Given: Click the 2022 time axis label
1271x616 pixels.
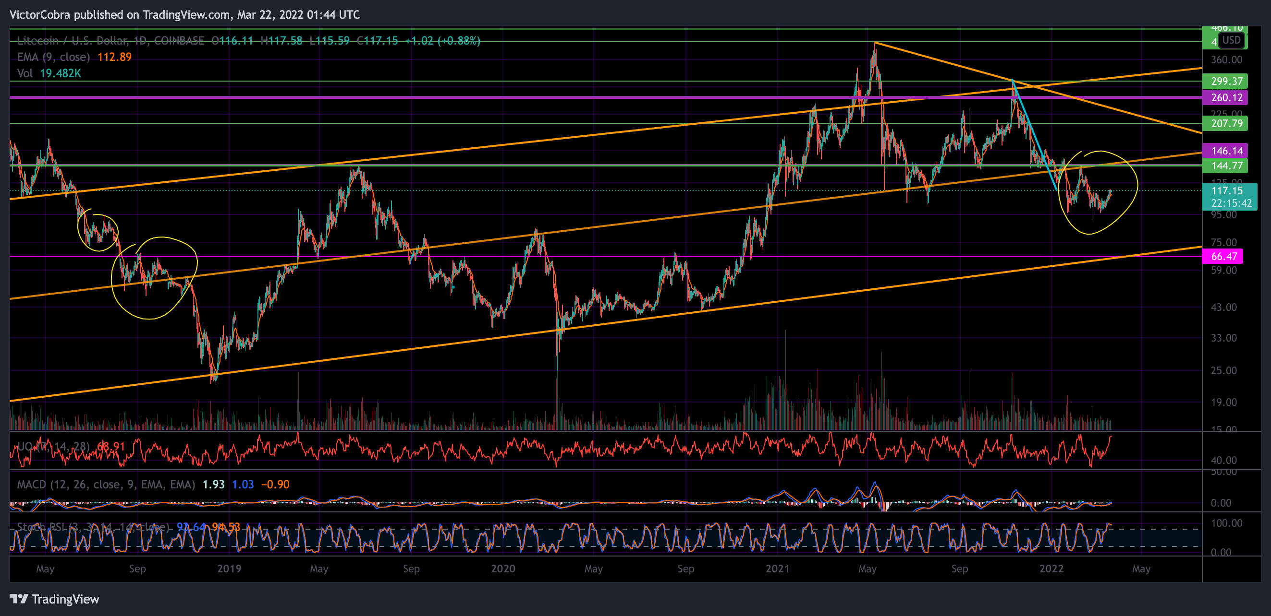Looking at the screenshot, I should tap(1051, 569).
